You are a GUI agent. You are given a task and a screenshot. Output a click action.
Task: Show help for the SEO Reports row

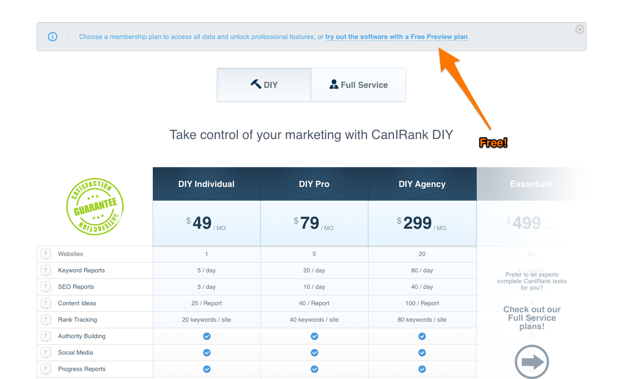(x=46, y=287)
